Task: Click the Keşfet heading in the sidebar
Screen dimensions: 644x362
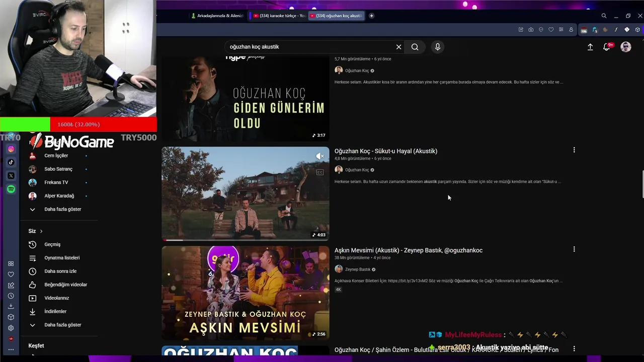Action: pyautogui.click(x=36, y=346)
